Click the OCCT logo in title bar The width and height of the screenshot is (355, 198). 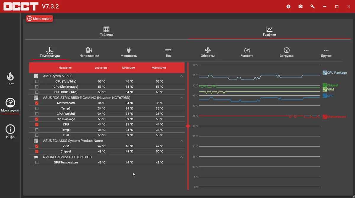(x=21, y=6)
